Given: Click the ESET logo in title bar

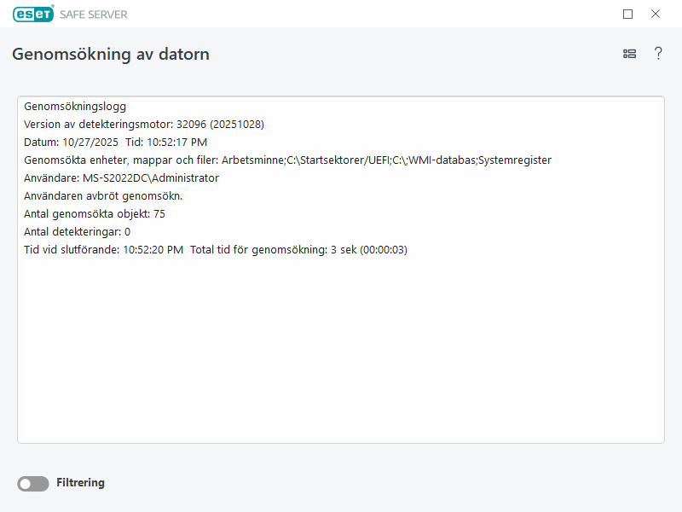Looking at the screenshot, I should [x=33, y=14].
